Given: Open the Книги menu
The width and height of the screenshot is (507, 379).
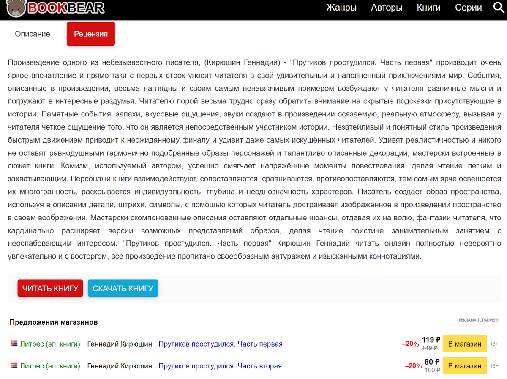Looking at the screenshot, I should click(428, 8).
